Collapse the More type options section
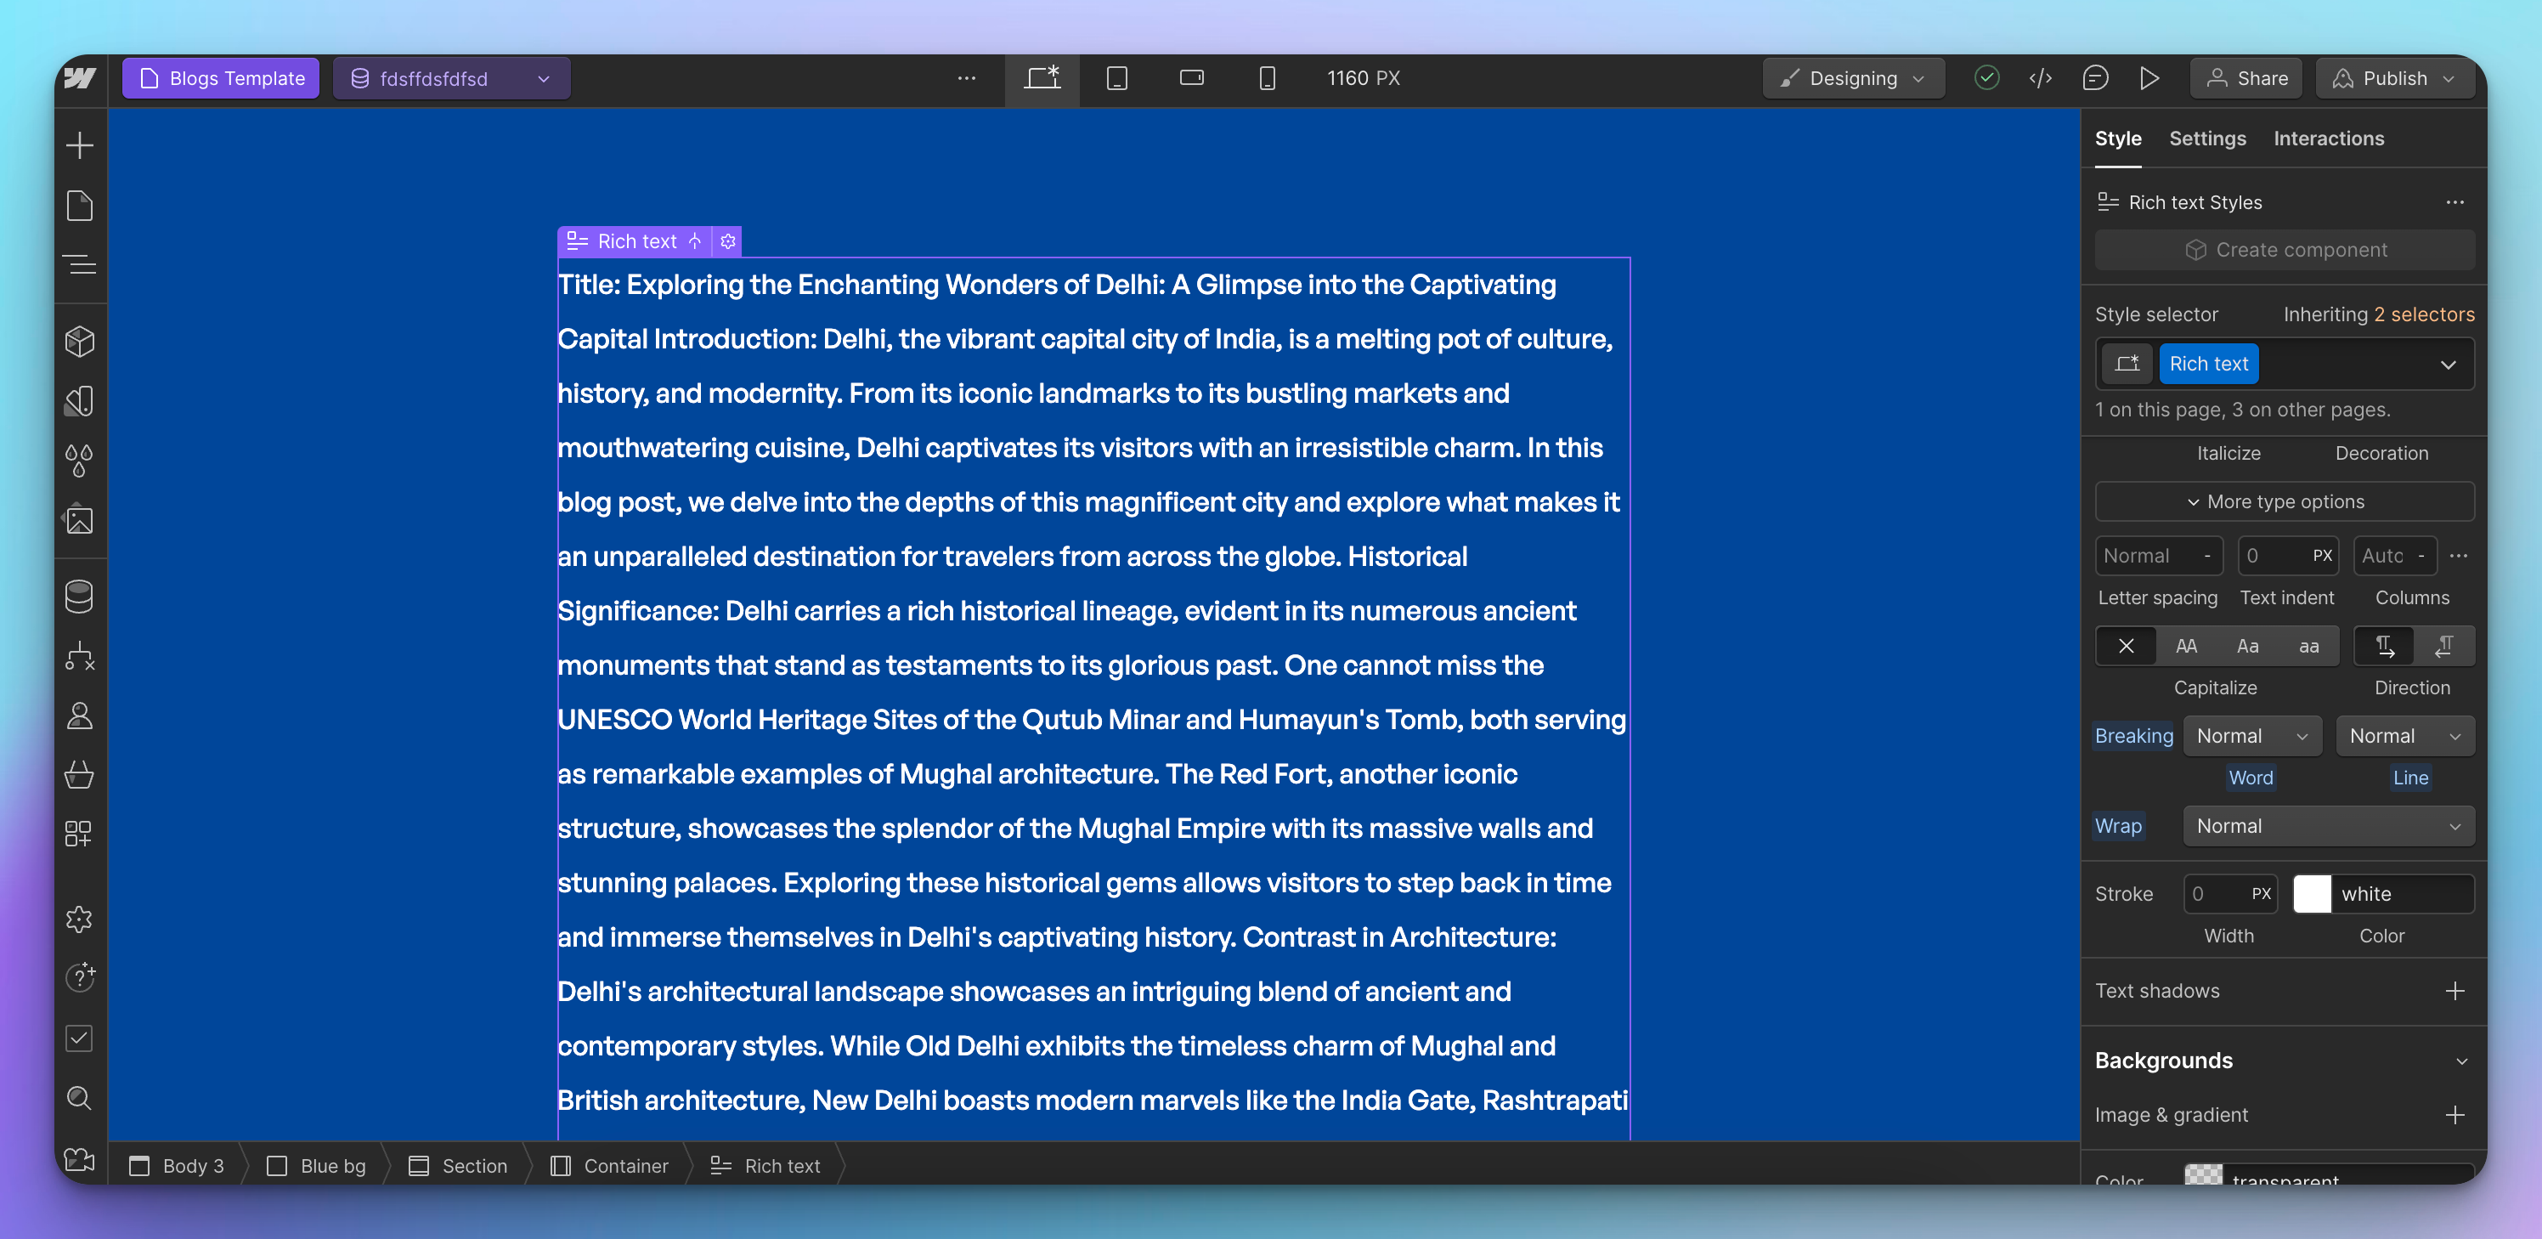Screen dimensions: 2542x1239 (2285, 501)
